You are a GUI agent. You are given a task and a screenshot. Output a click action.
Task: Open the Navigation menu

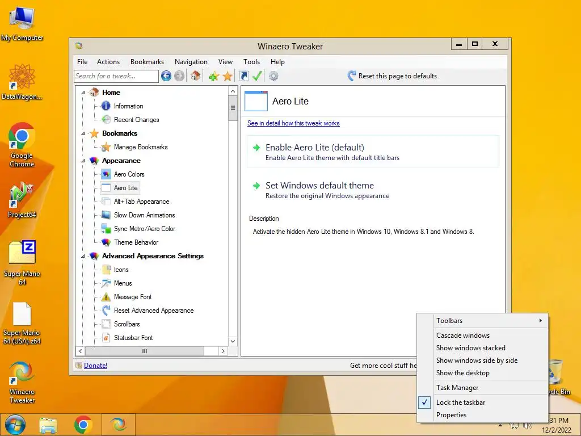pyautogui.click(x=191, y=62)
